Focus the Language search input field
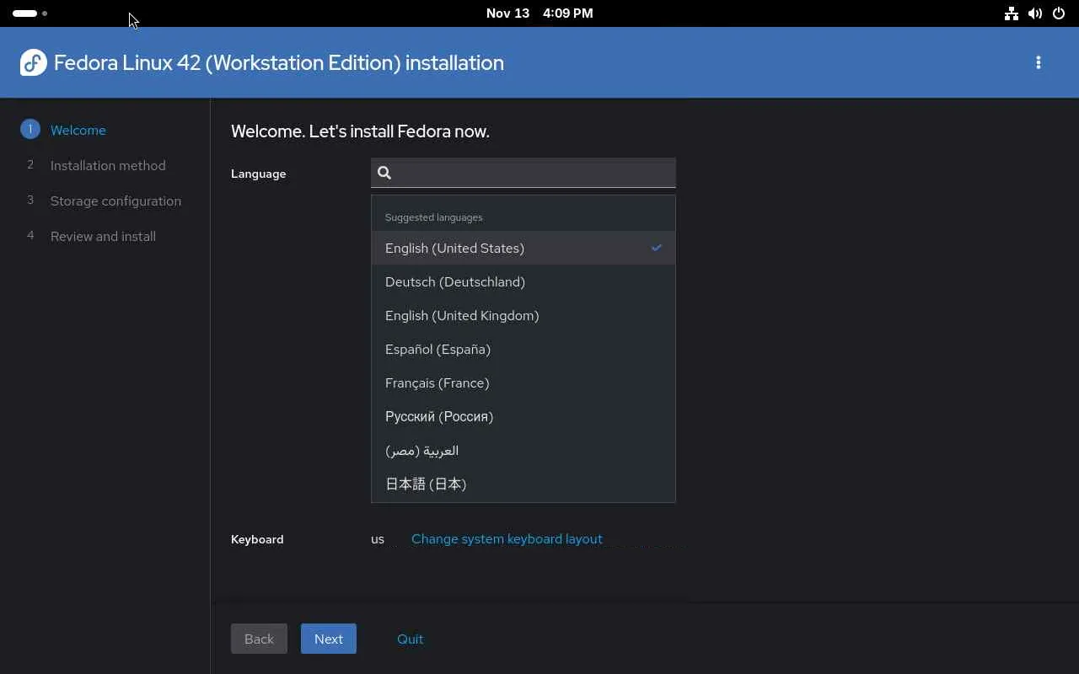 (523, 173)
